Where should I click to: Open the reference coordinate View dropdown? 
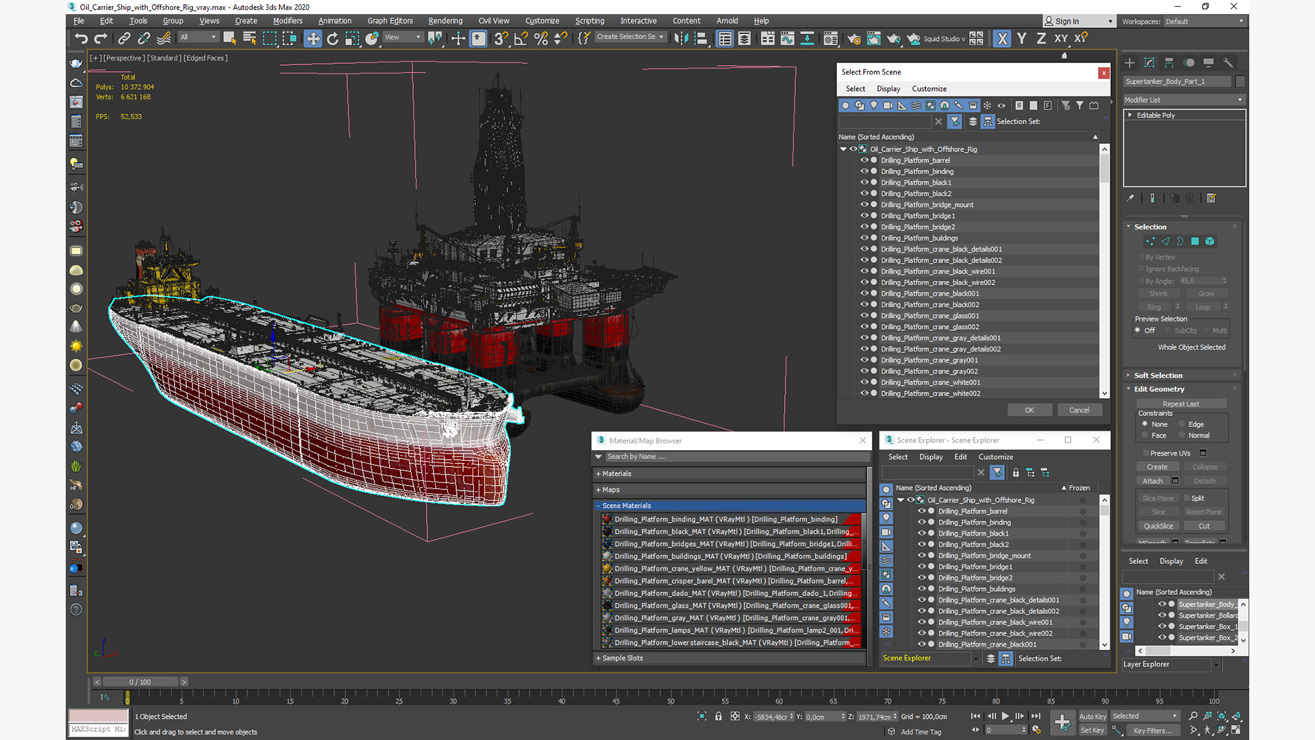pos(403,38)
